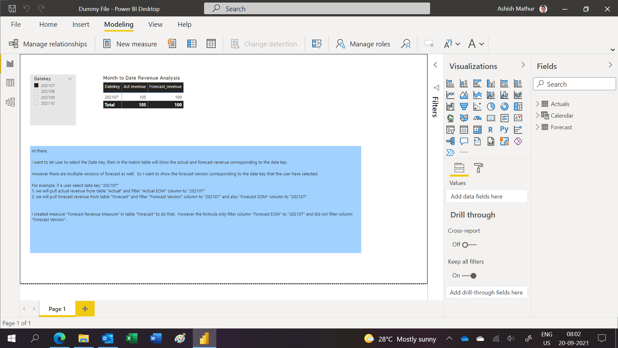
Task: Check the 202110 slicer option
Action: tap(36, 103)
